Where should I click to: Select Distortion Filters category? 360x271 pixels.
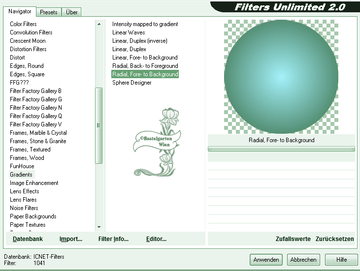(x=28, y=49)
